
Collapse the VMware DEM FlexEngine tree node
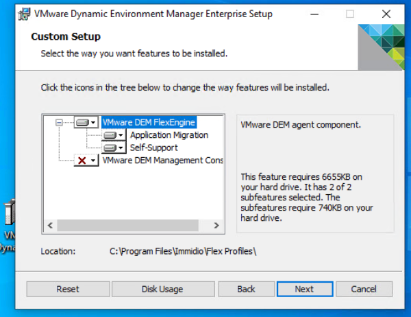coord(59,122)
